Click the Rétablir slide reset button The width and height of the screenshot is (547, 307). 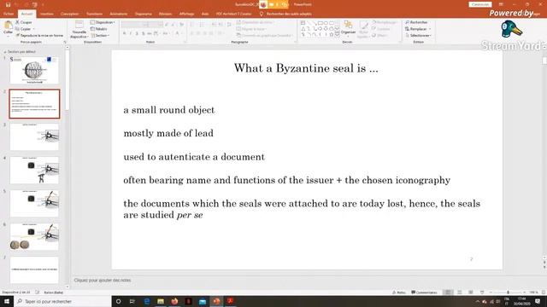pyautogui.click(x=99, y=29)
